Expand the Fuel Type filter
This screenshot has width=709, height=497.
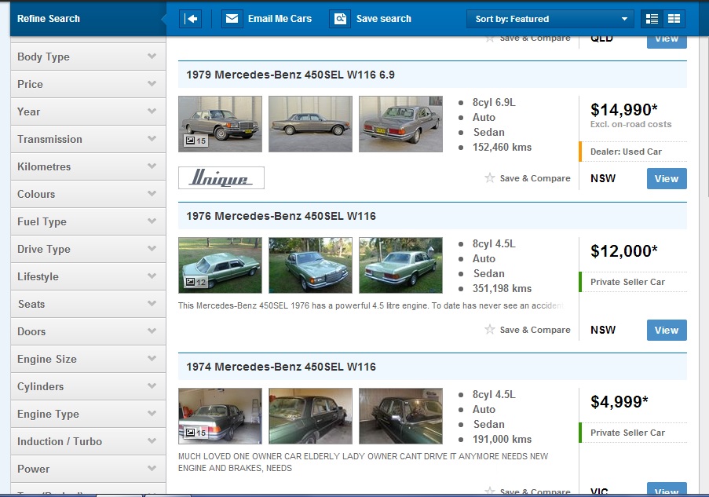pyautogui.click(x=88, y=221)
